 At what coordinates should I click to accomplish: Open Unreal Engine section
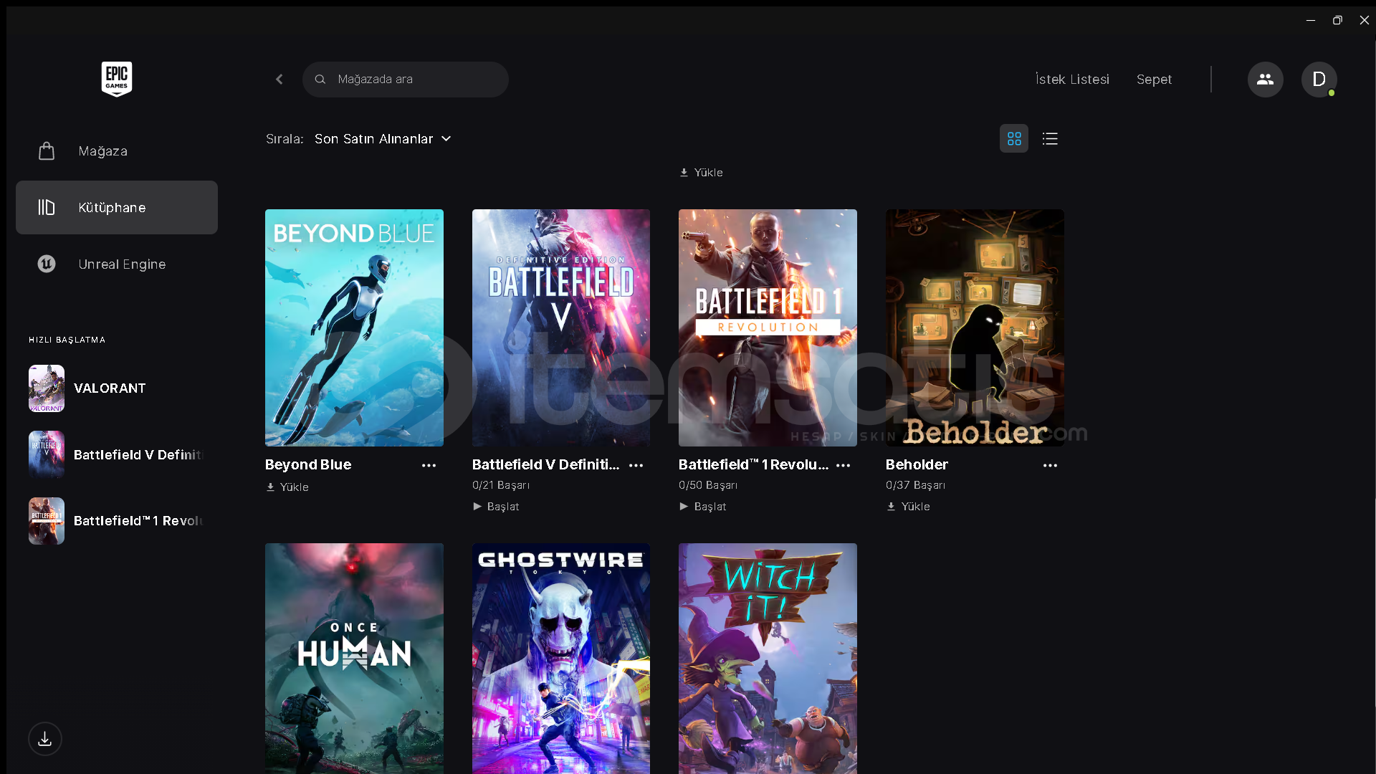pyautogui.click(x=117, y=264)
